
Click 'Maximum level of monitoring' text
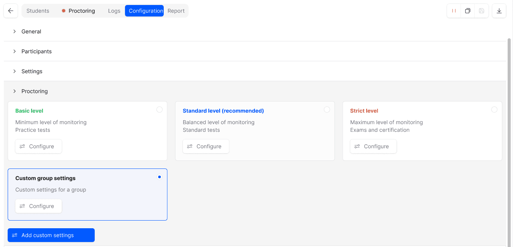tap(386, 122)
